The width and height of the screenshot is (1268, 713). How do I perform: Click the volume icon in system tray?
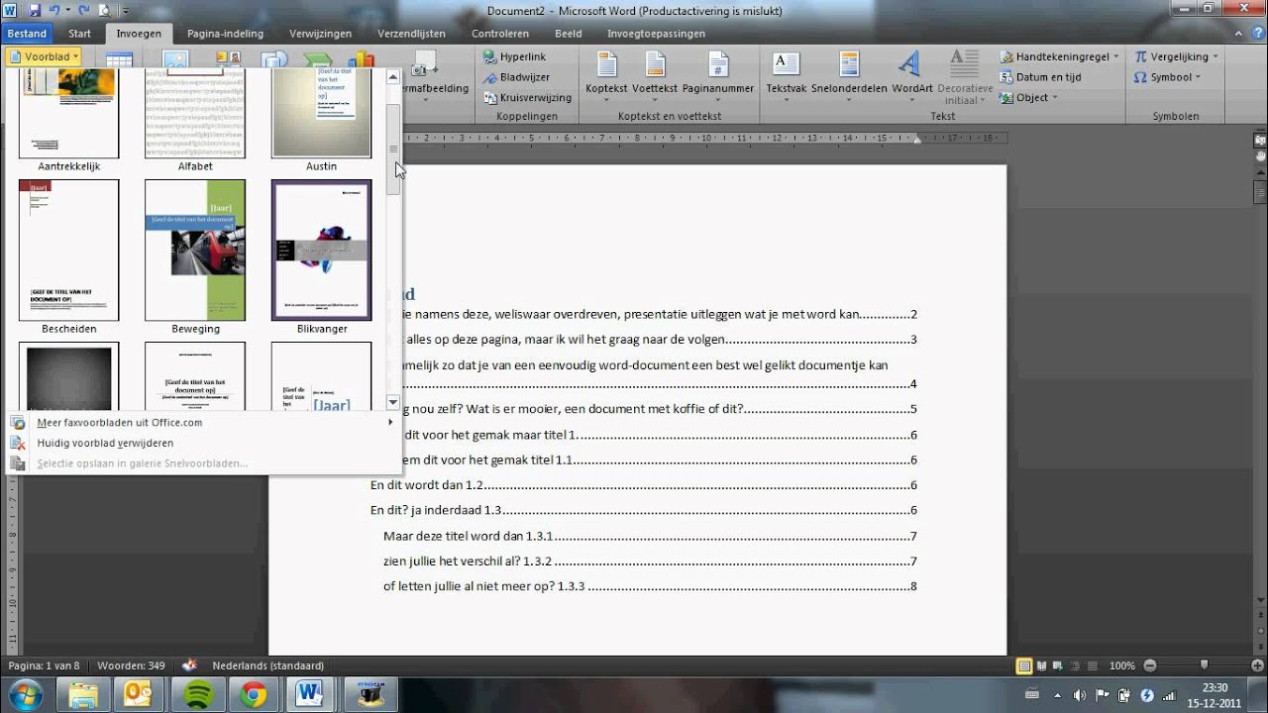click(x=1080, y=695)
